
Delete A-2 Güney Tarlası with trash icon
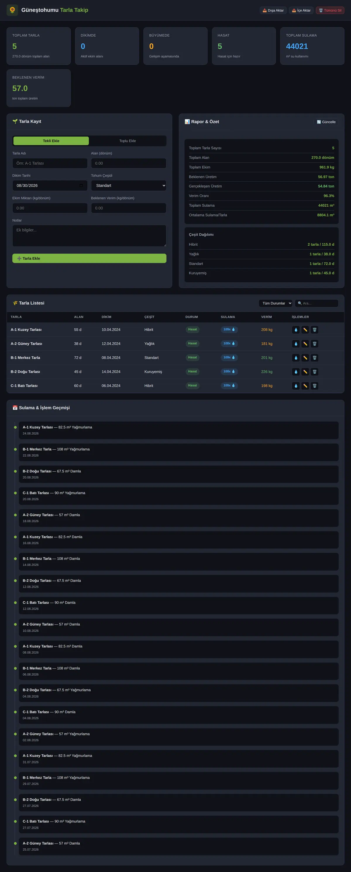pyautogui.click(x=314, y=344)
